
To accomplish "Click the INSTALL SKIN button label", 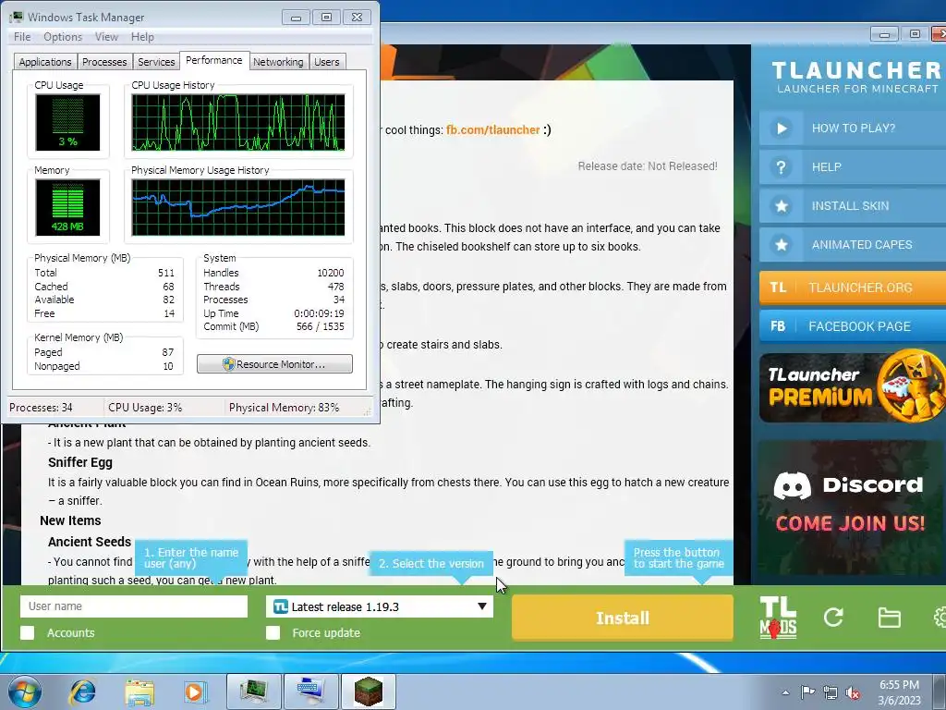I will point(850,206).
